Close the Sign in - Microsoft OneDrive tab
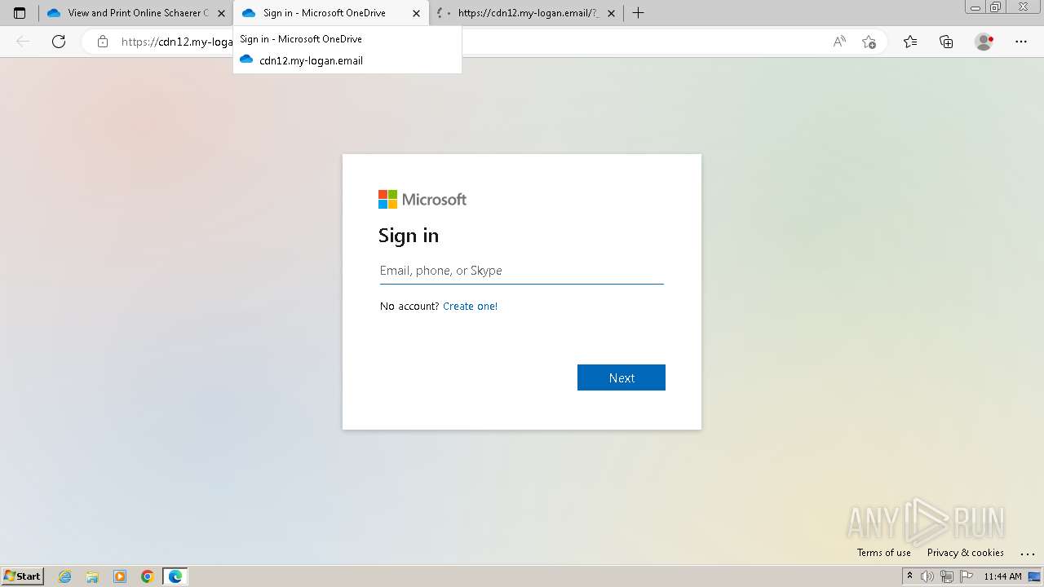1044x587 pixels. (x=416, y=13)
